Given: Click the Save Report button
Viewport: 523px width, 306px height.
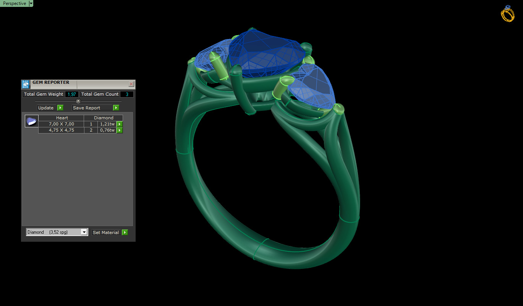Looking at the screenshot, I should (92, 108).
